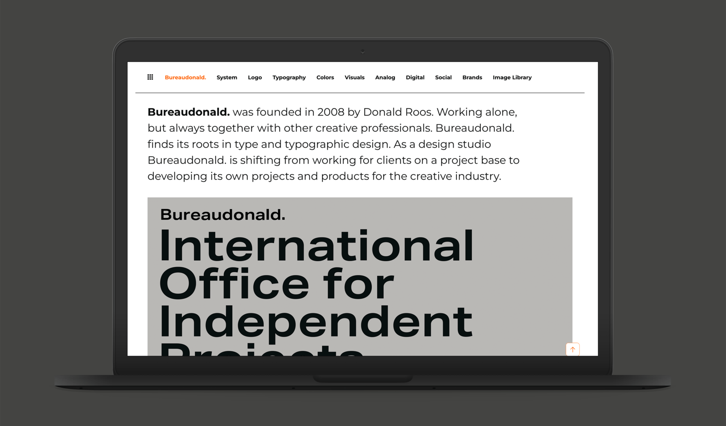Navigate to Colors
Image resolution: width=726 pixels, height=426 pixels.
click(x=325, y=78)
